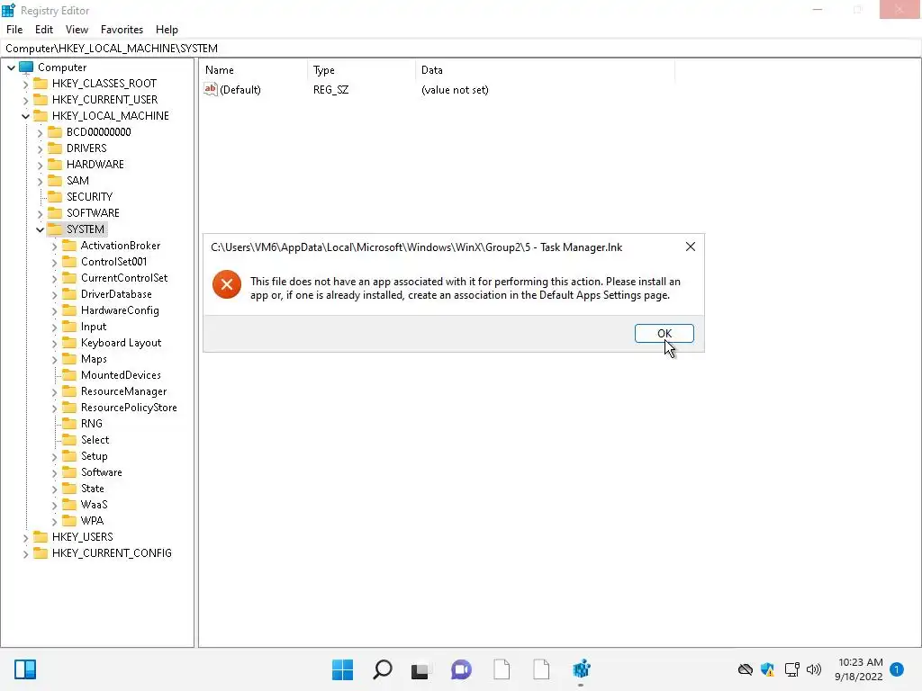Click the MountedDevices folder icon
Viewport: 922px width, 691px height.
pyautogui.click(x=69, y=375)
